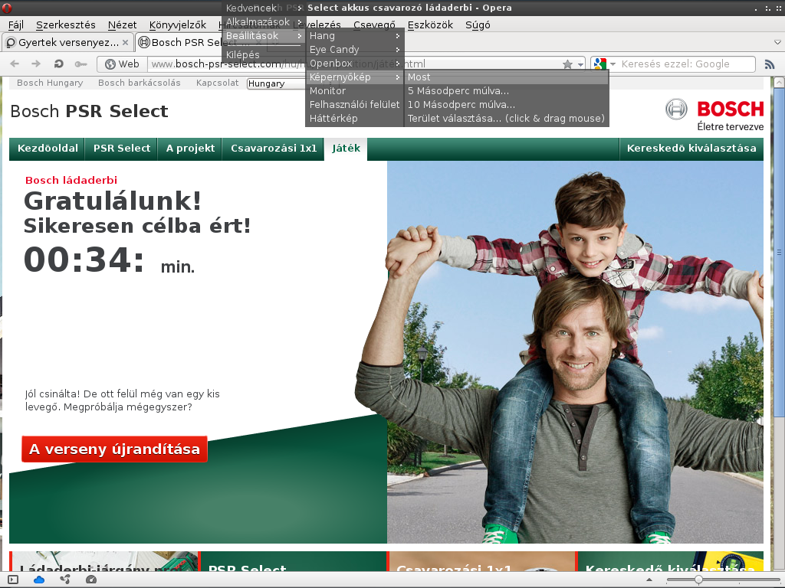Image resolution: width=785 pixels, height=588 pixels.
Task: Open the Nézet menu
Action: [122, 25]
